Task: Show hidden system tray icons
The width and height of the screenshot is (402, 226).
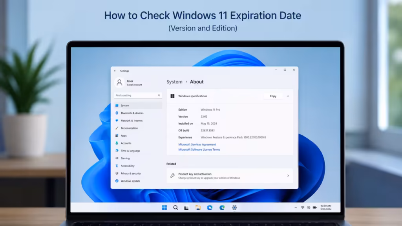Action: tap(296, 208)
